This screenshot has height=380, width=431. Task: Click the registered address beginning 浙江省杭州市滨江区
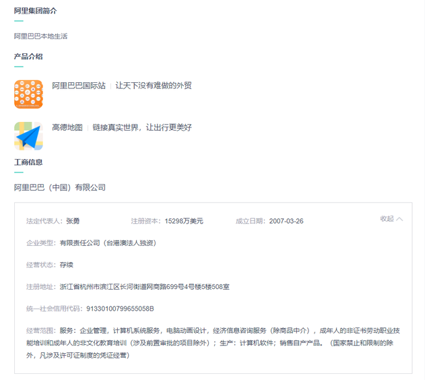pos(145,287)
